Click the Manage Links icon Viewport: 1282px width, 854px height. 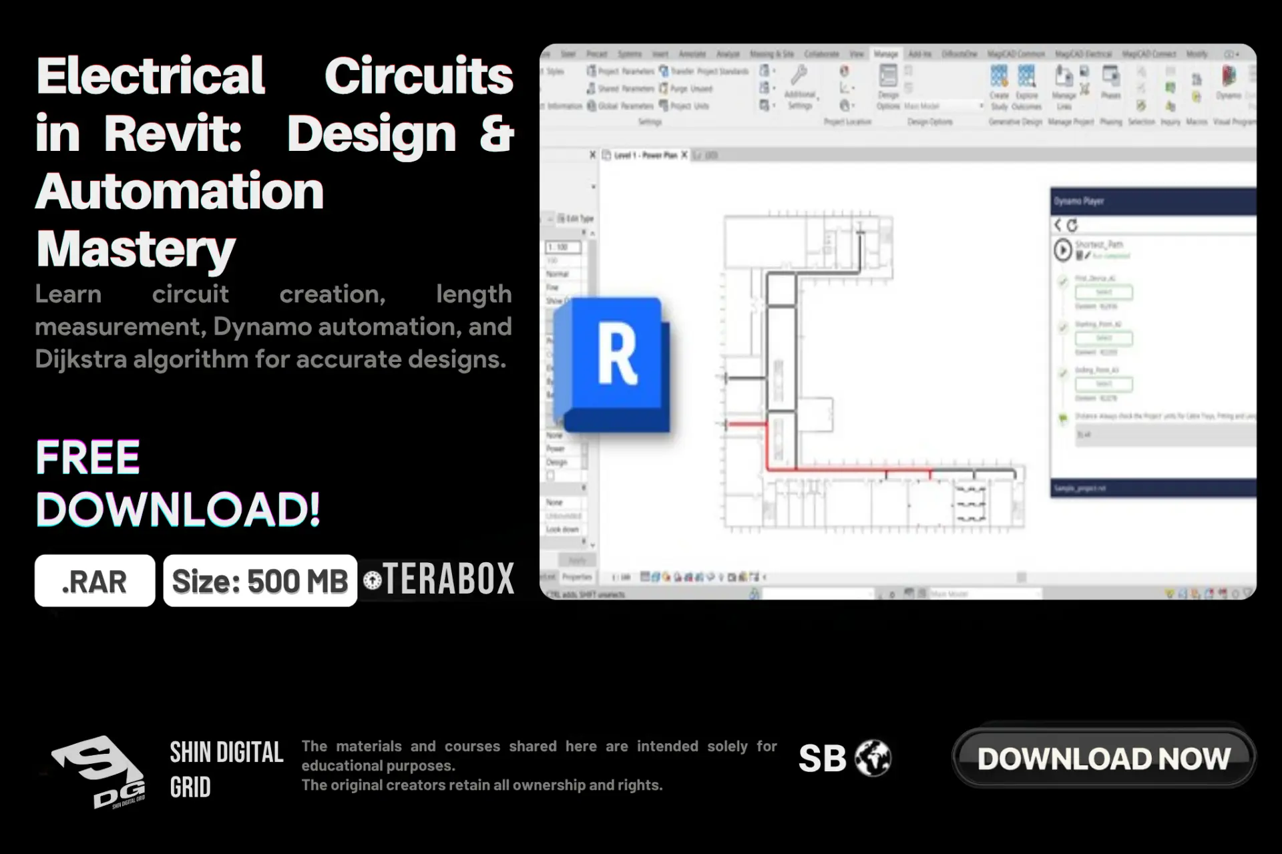pos(1064,87)
